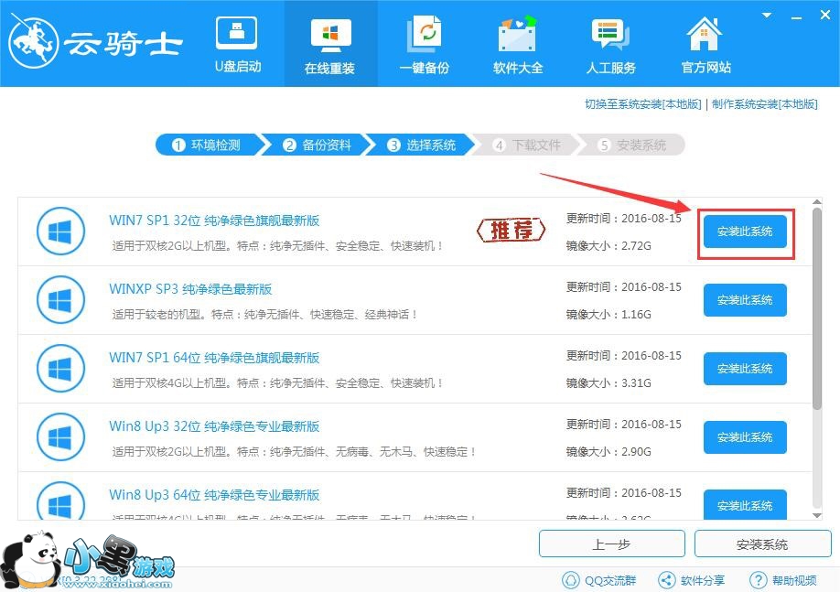The image size is (840, 592).
Task: Install WIN7 SP1 32位 with 安装此系统
Action: click(745, 231)
